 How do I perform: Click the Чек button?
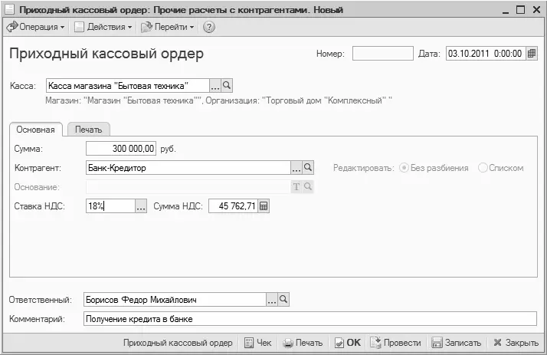[x=258, y=343]
